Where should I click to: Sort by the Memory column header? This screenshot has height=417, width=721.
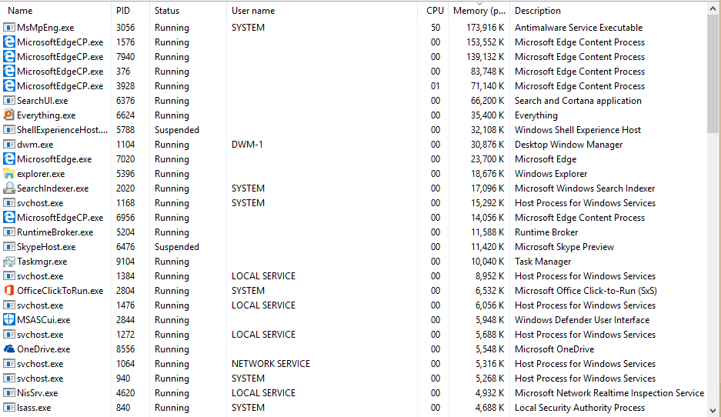[479, 11]
